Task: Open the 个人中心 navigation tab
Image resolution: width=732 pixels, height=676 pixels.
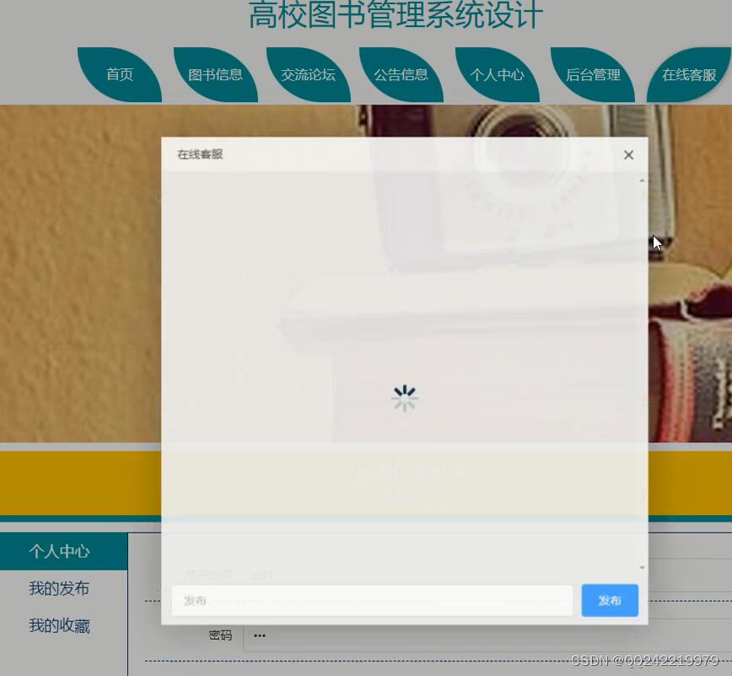Action: point(497,74)
